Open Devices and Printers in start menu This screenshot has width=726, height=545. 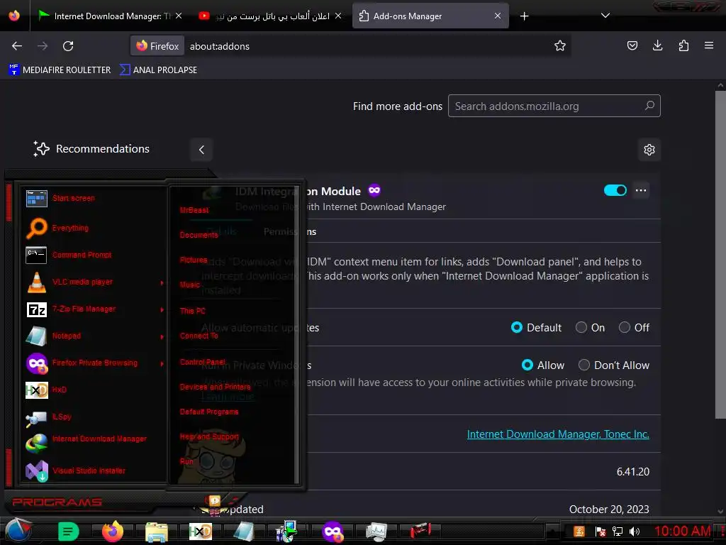(215, 387)
